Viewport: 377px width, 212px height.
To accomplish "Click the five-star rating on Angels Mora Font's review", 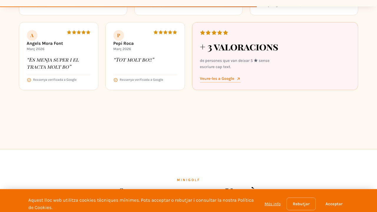I will click(x=79, y=32).
